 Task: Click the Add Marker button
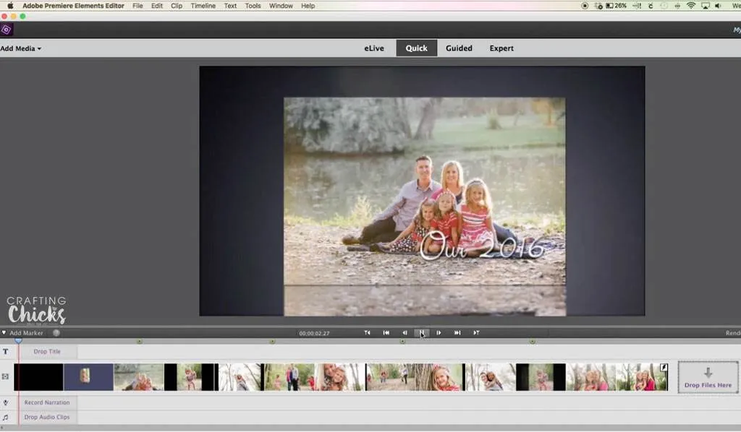click(x=27, y=332)
